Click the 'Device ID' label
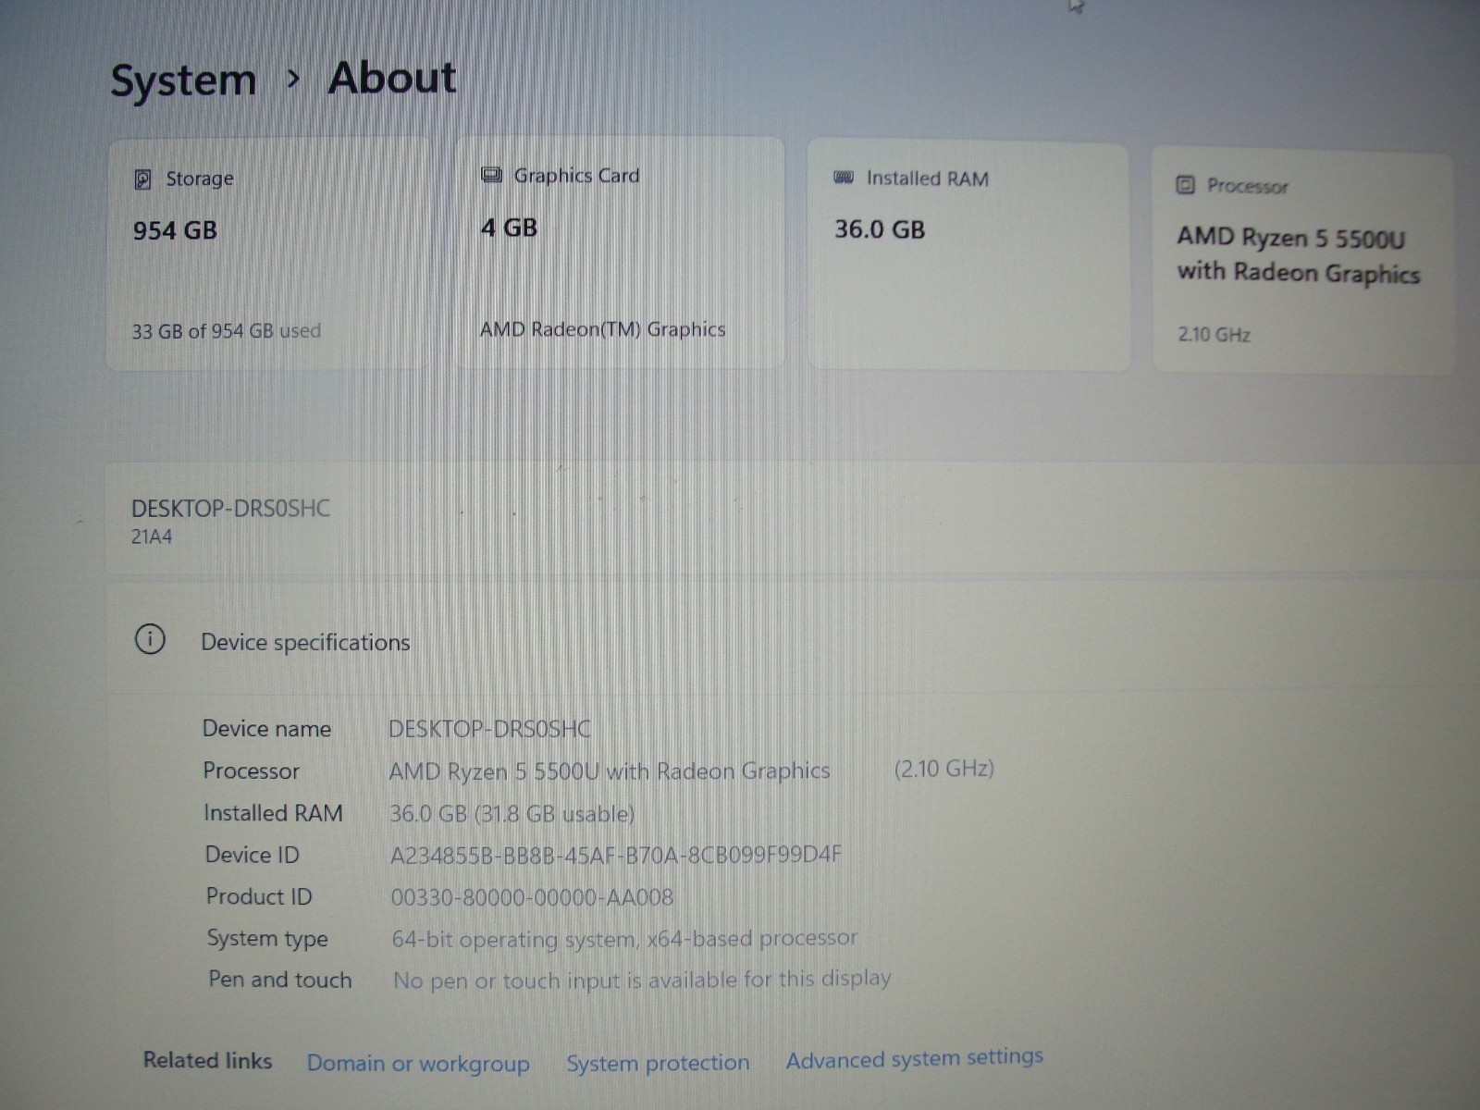 pos(253,854)
